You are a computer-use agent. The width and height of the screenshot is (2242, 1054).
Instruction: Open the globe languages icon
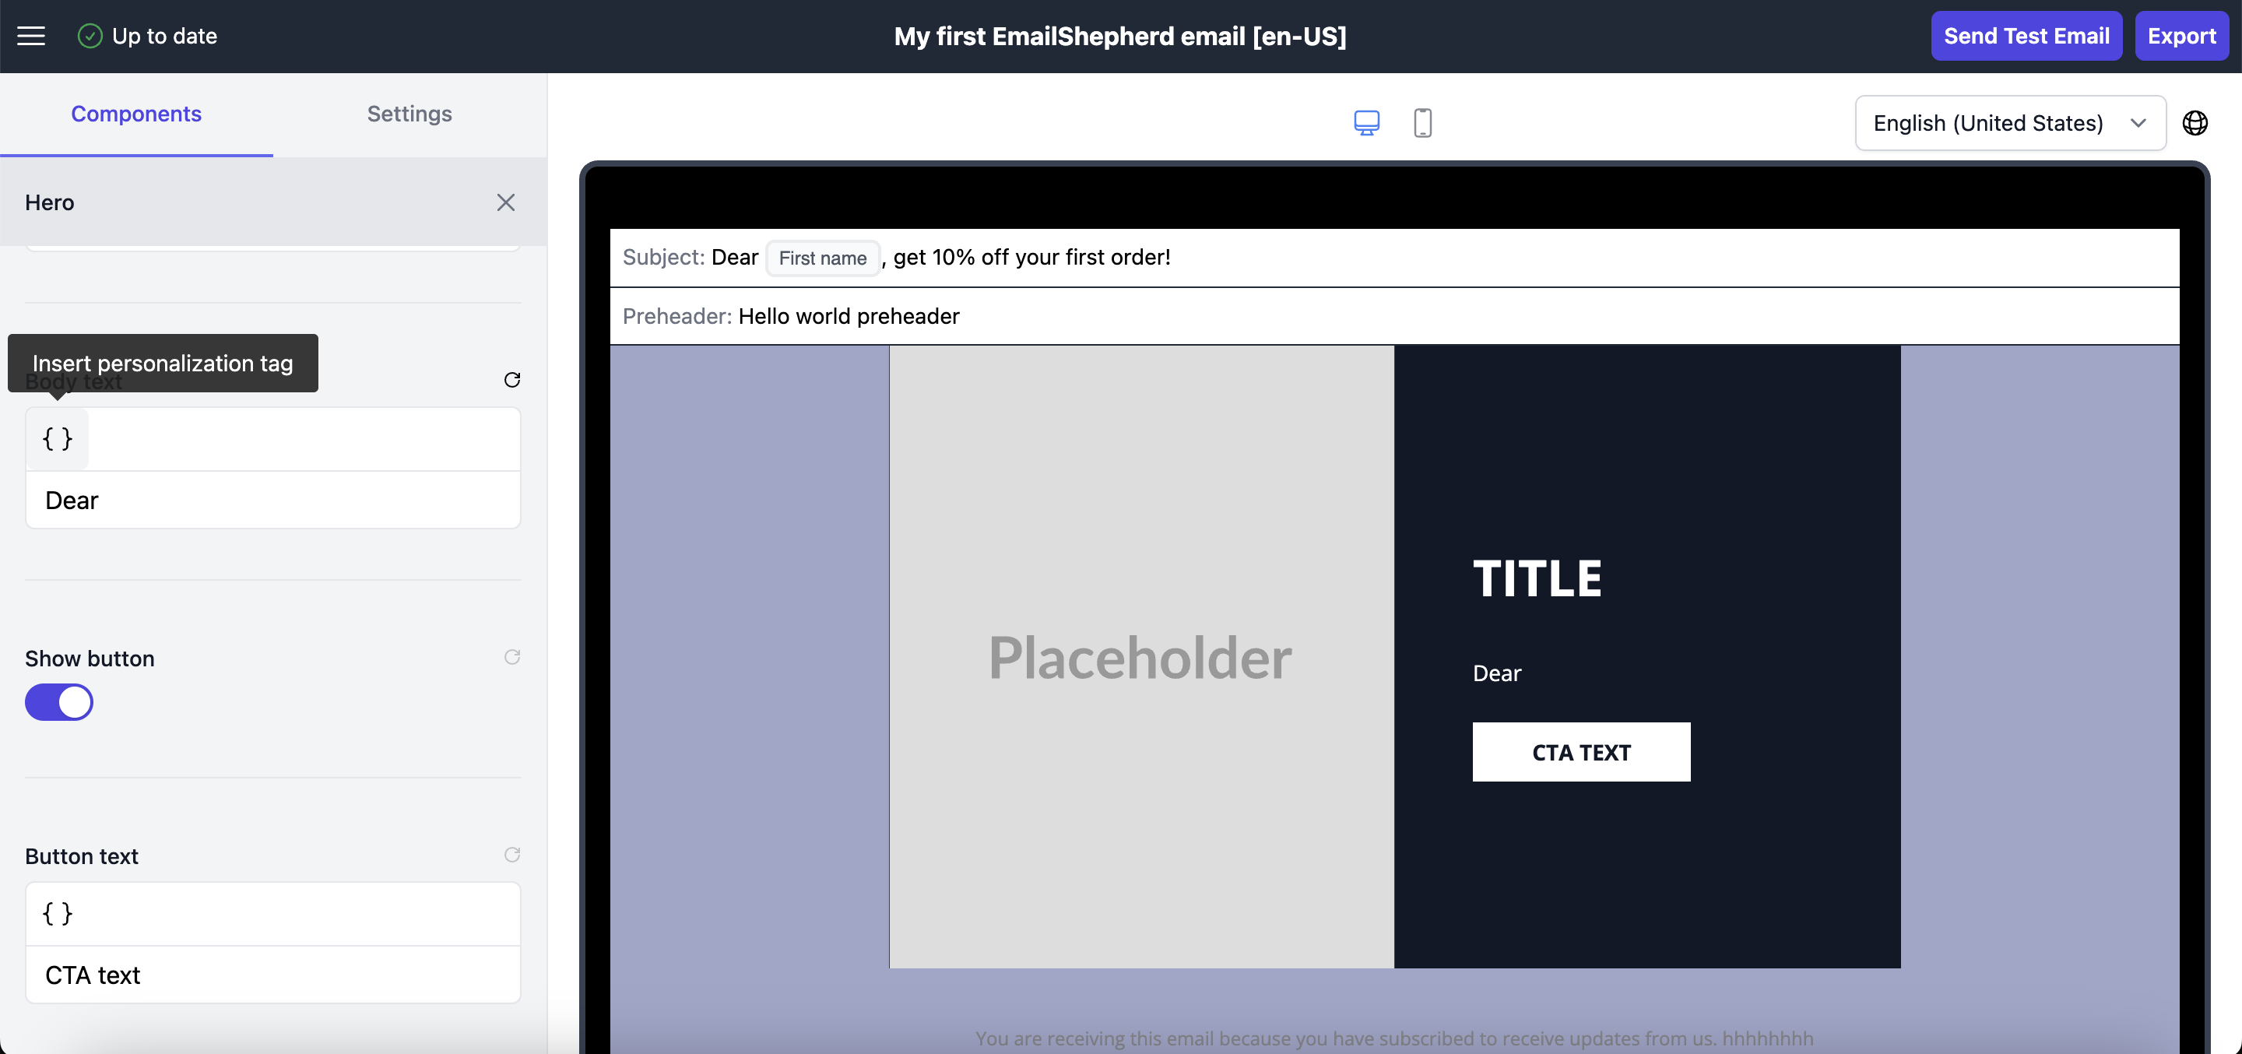(2195, 123)
